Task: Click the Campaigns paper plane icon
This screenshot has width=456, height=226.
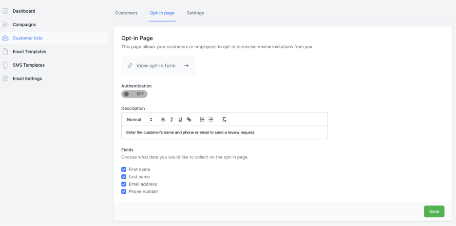Action: click(x=5, y=24)
